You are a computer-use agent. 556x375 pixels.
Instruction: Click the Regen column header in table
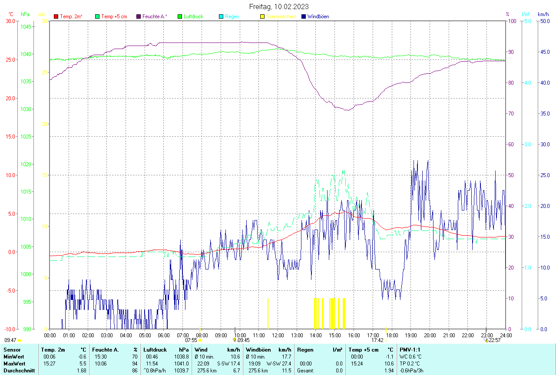[x=305, y=349]
